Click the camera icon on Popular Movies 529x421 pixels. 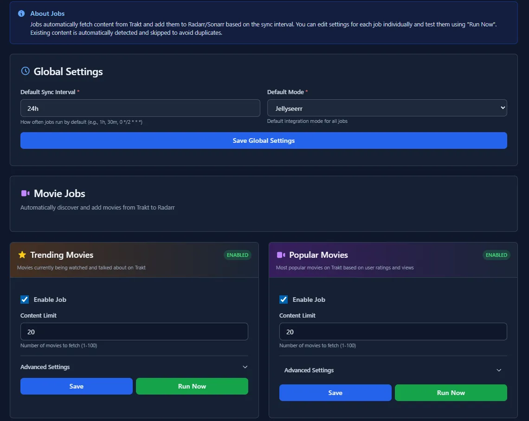[281, 255]
